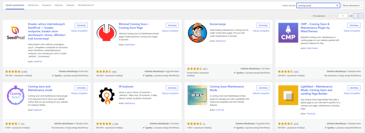365x133 pixels.
Task: Install Minimal Coming Soon plugin
Action: [172, 25]
